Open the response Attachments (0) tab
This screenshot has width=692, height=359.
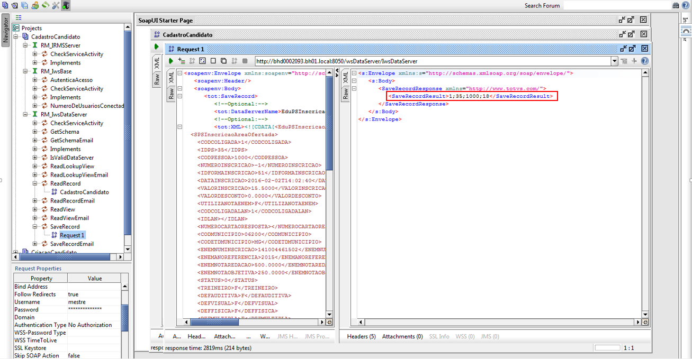pyautogui.click(x=402, y=336)
